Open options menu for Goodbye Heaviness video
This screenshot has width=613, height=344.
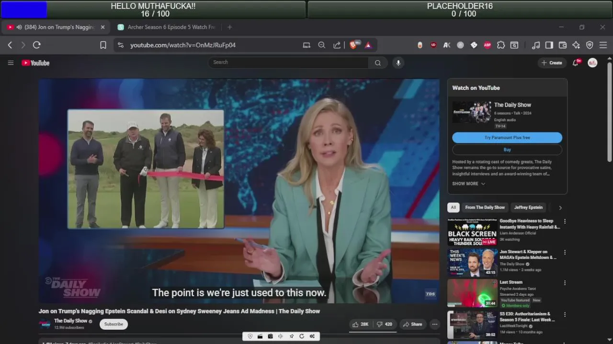[x=565, y=222]
